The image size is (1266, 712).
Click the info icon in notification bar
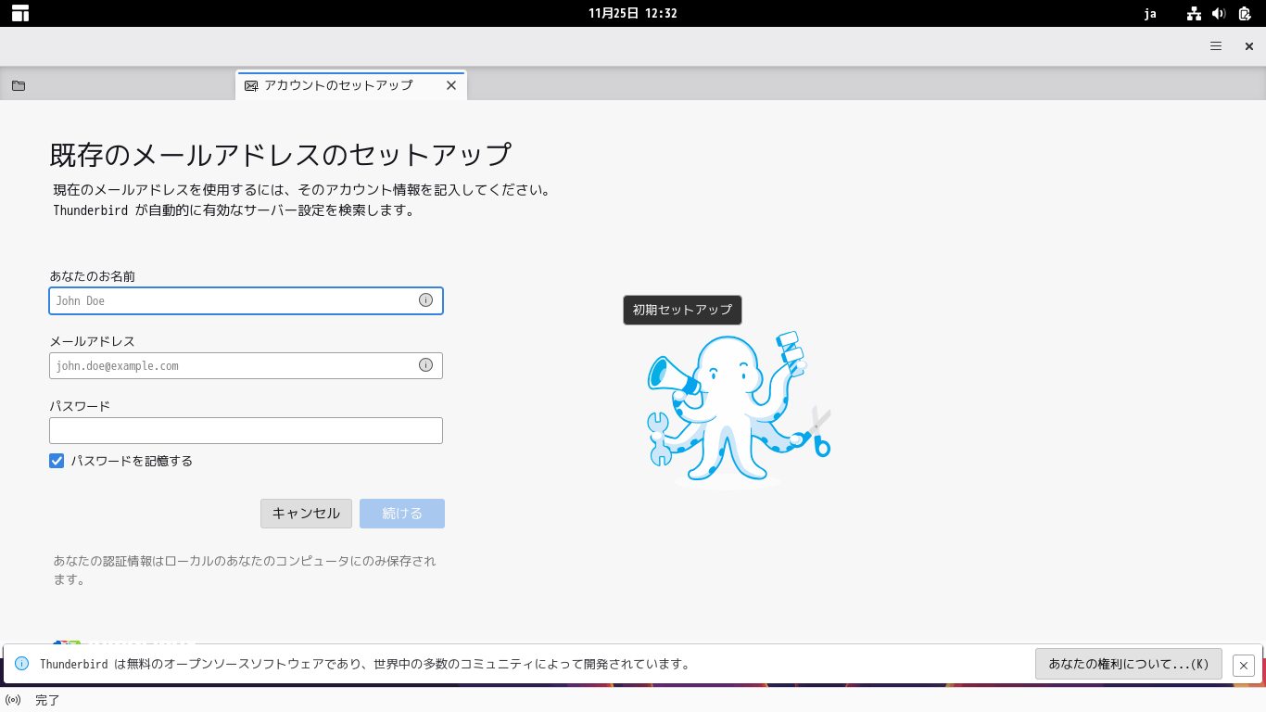pyautogui.click(x=22, y=664)
